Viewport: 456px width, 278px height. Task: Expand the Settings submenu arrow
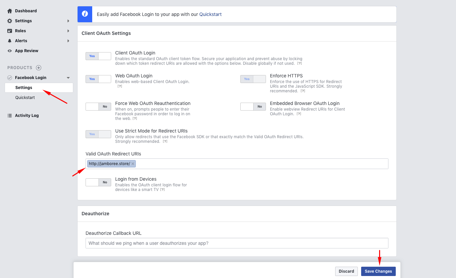point(68,21)
